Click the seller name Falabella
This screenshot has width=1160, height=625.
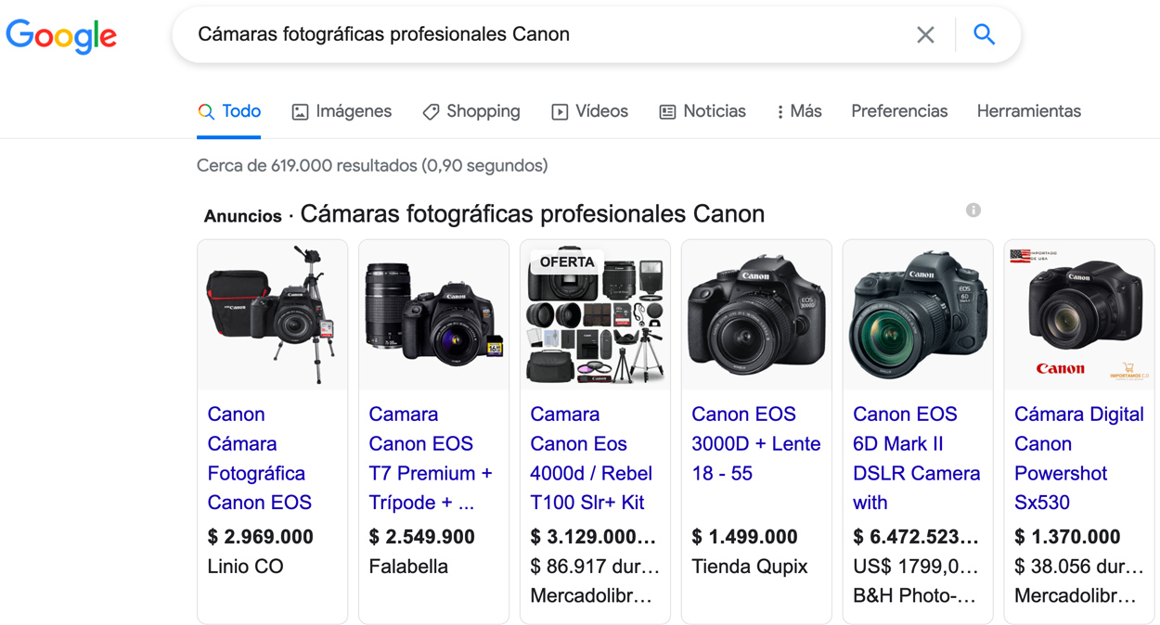click(408, 567)
